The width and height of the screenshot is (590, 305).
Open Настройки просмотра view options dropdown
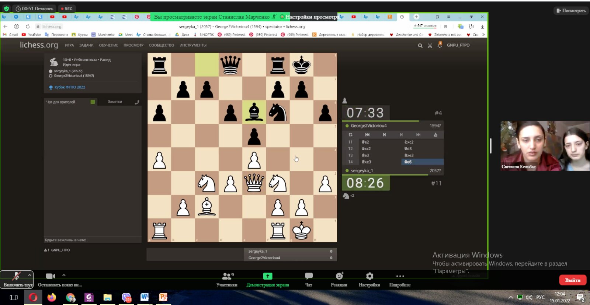click(x=312, y=17)
